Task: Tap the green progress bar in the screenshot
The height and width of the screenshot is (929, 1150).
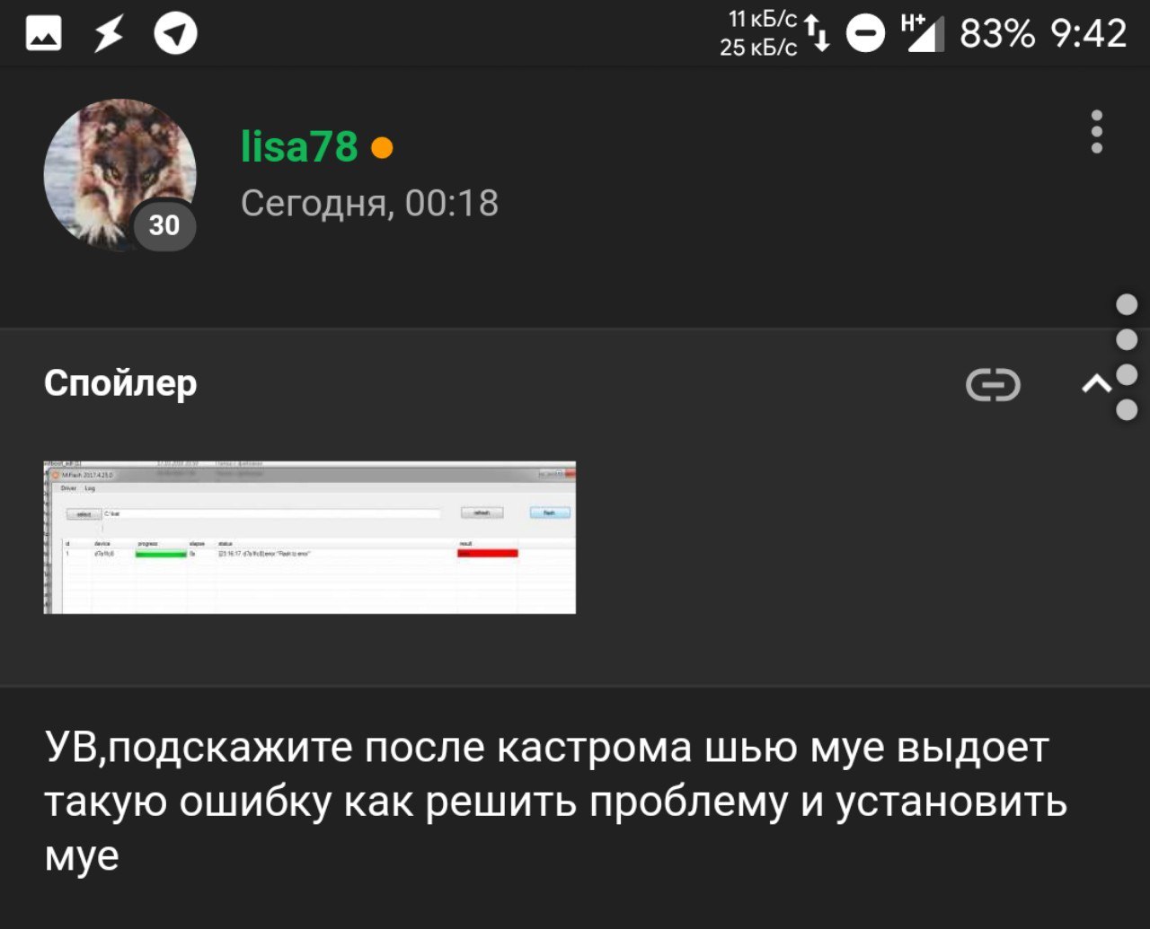Action: coord(162,555)
